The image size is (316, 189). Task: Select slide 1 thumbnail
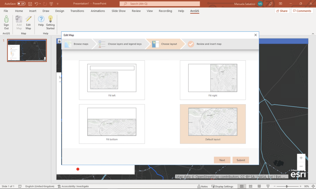pyautogui.click(x=27, y=50)
